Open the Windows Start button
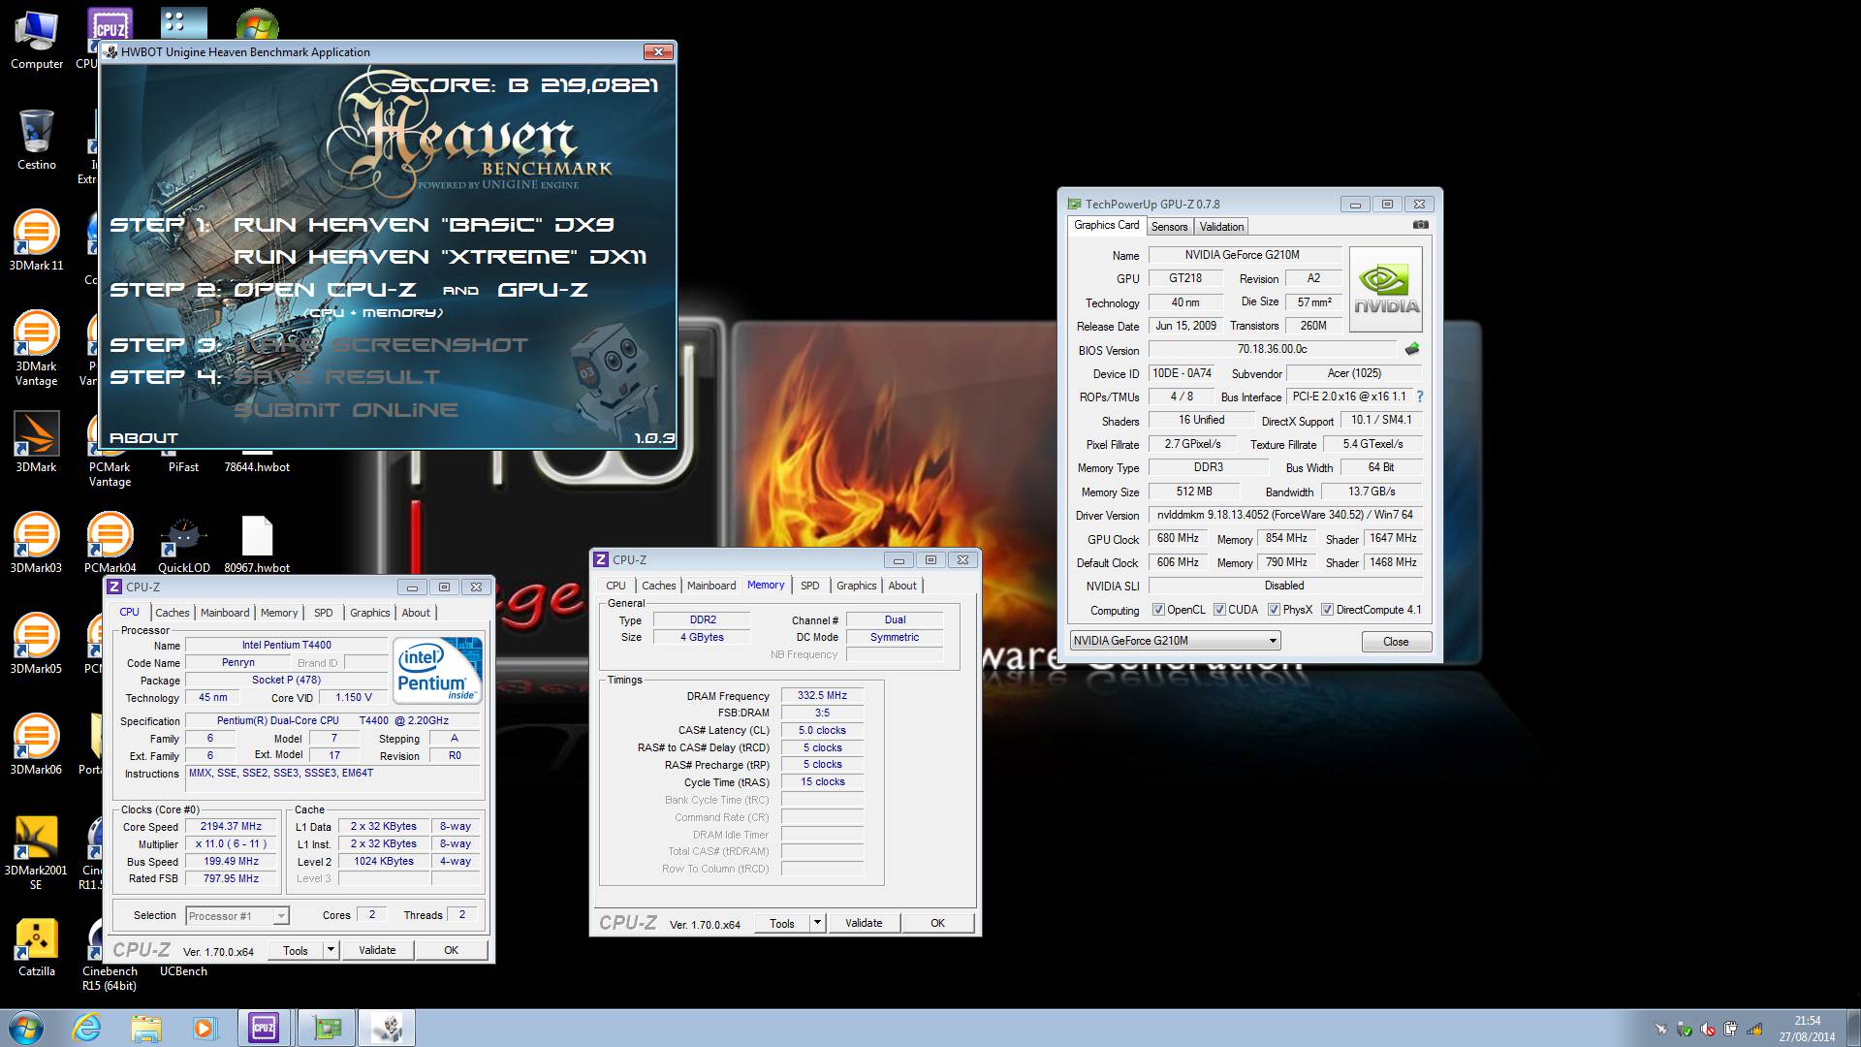 (26, 1028)
